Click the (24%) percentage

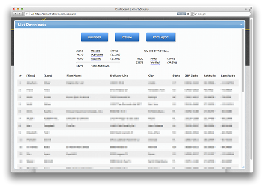pos(171,58)
